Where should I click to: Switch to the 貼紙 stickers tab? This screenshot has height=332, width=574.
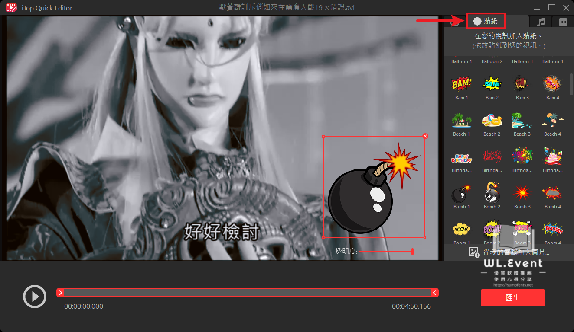click(486, 21)
